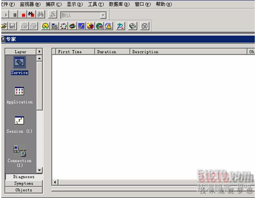Click the layer list scroll up arrow
257x198 pixels.
39,58
